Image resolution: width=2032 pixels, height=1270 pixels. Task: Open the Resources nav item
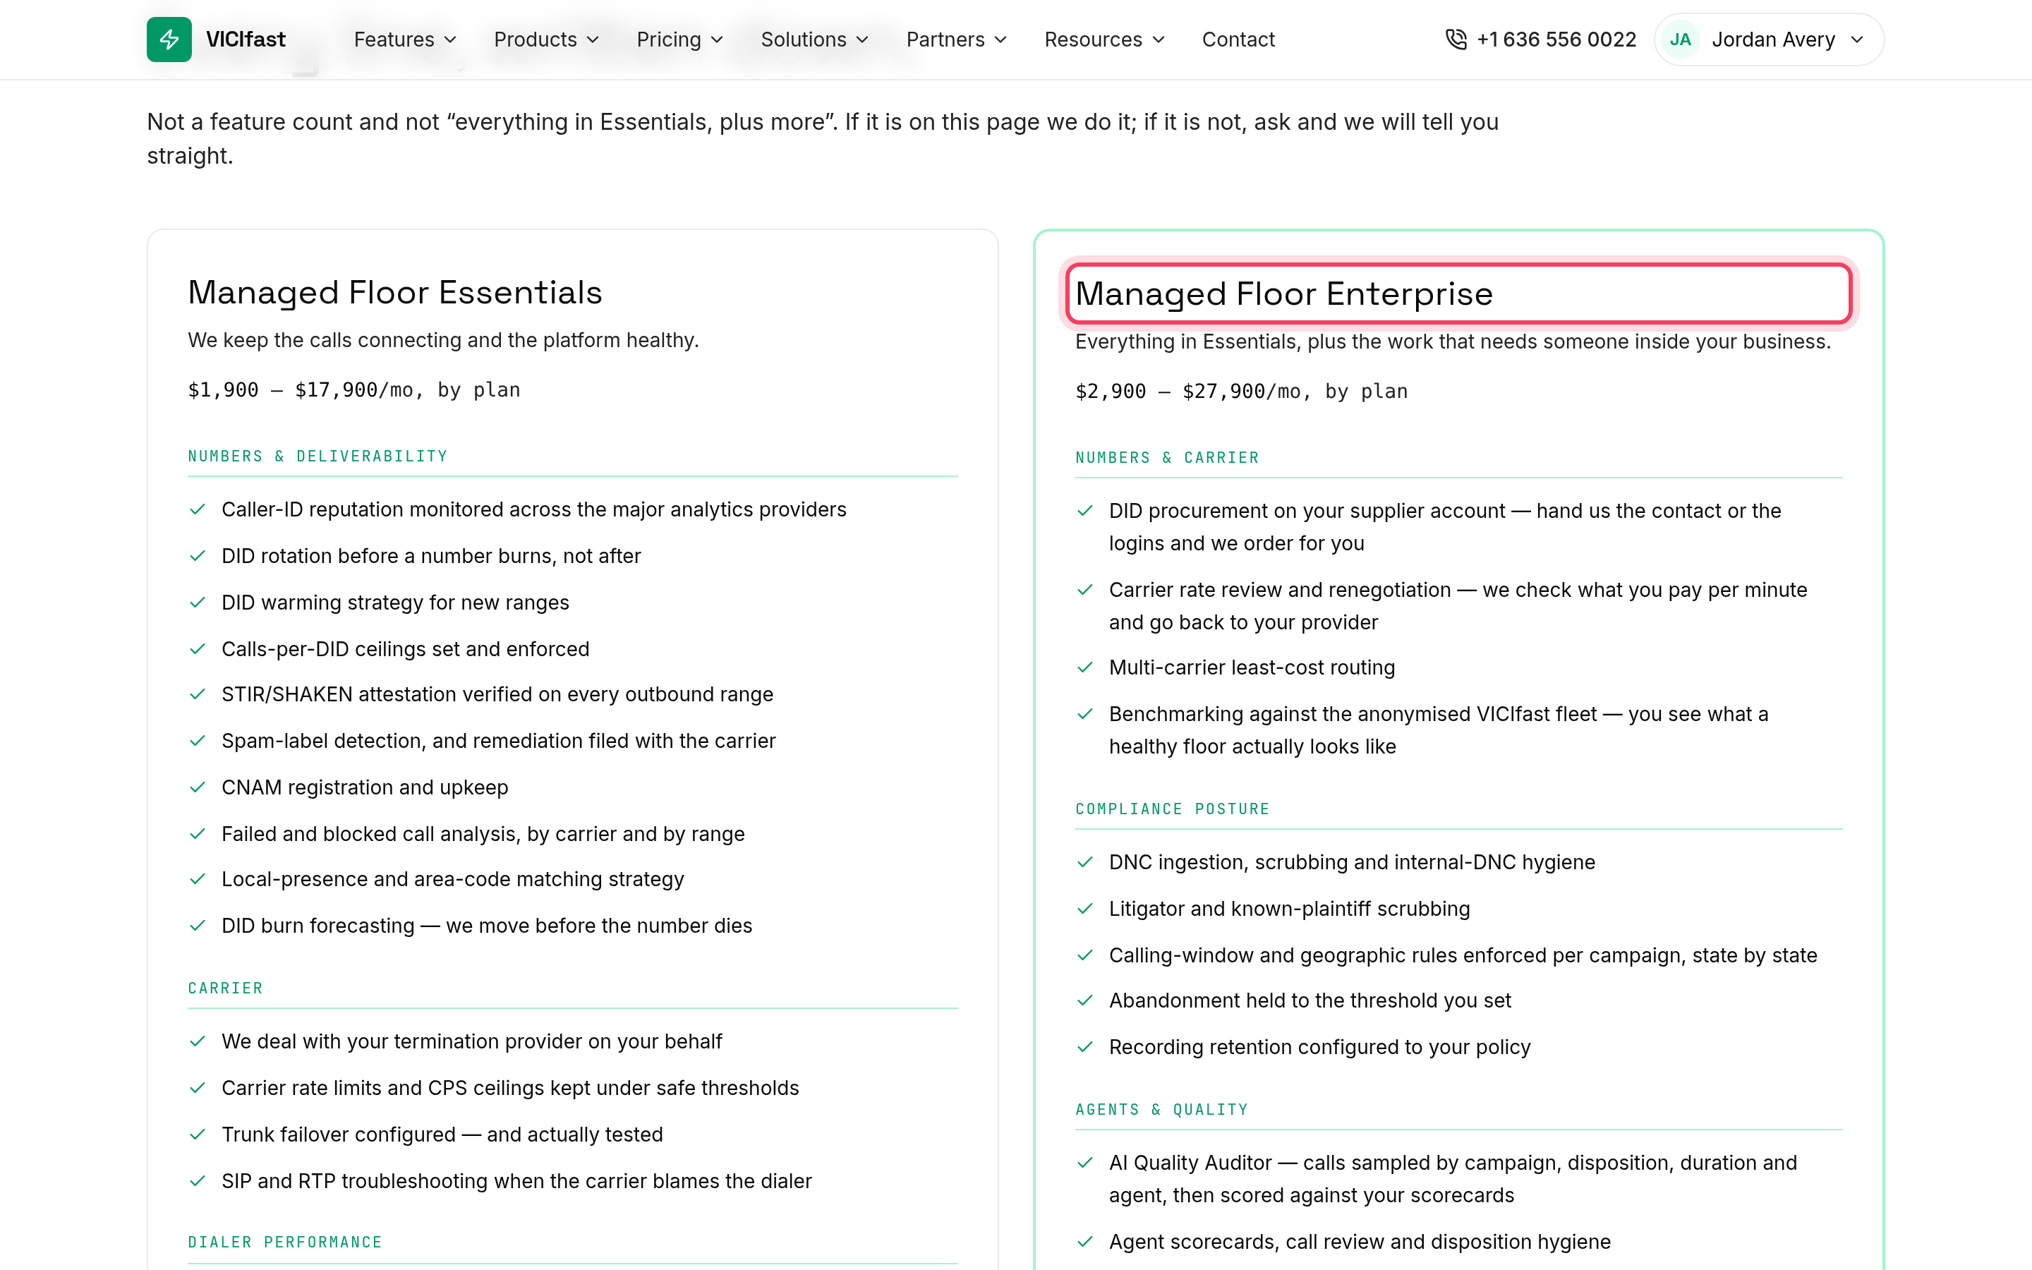tap(1105, 40)
